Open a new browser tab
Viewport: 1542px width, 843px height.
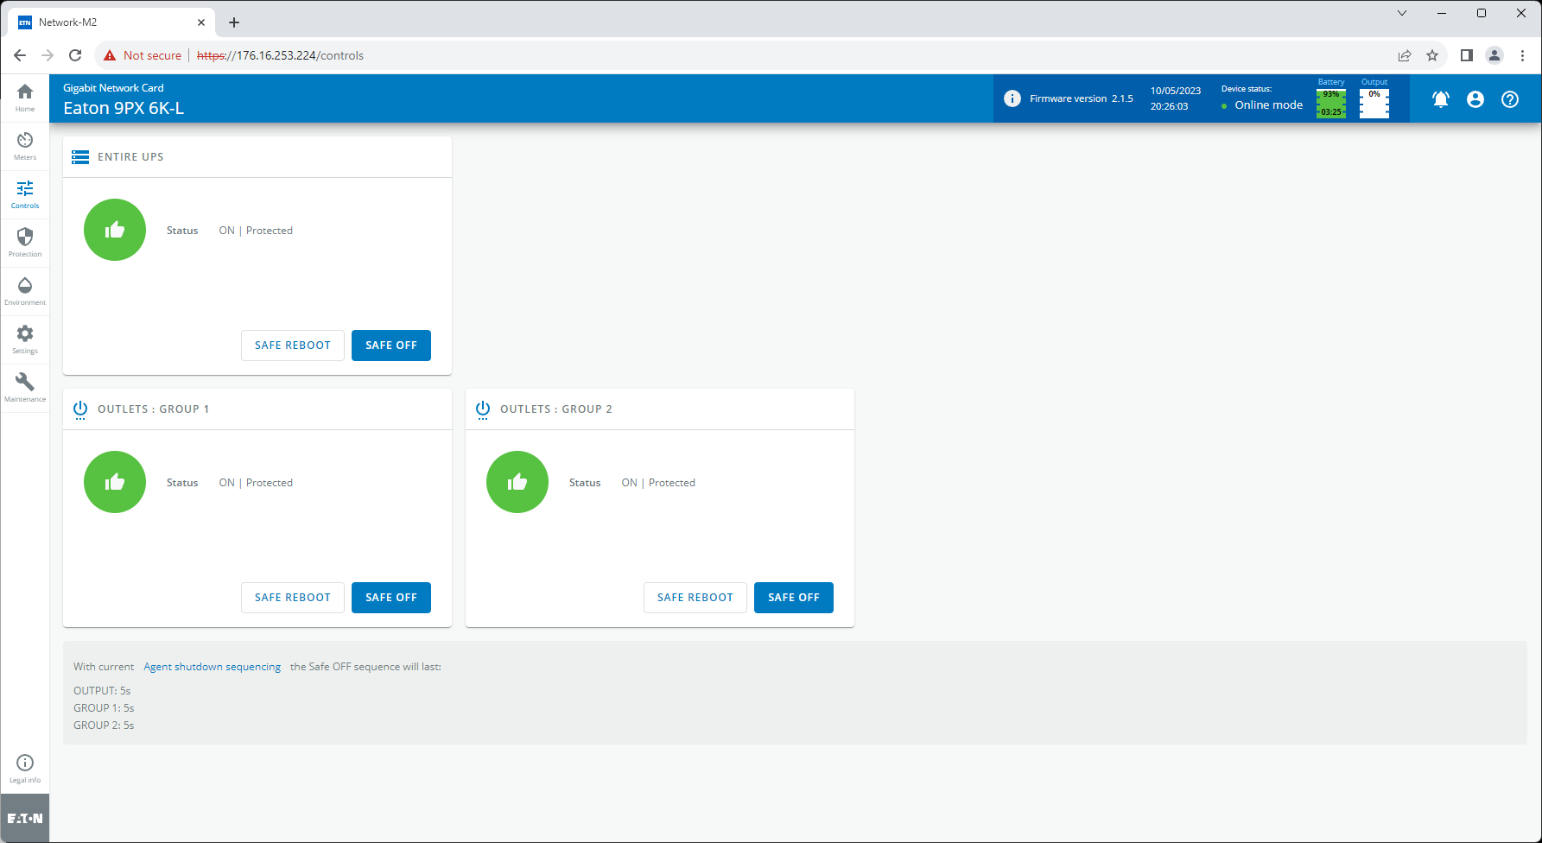pyautogui.click(x=234, y=22)
